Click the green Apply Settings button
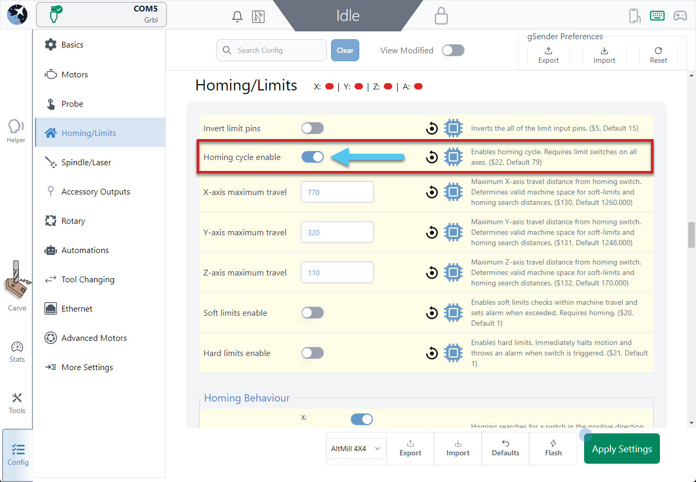696x482 pixels. tap(621, 449)
